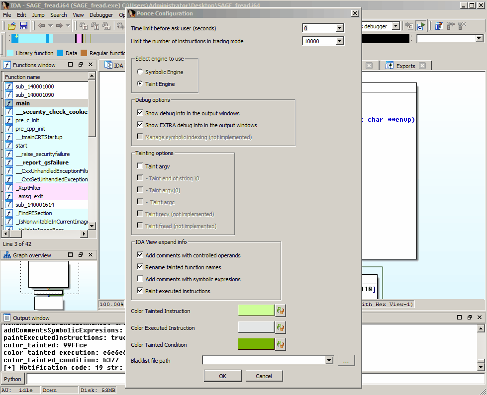Toggle Paint executed instructions checkbox

(140, 291)
